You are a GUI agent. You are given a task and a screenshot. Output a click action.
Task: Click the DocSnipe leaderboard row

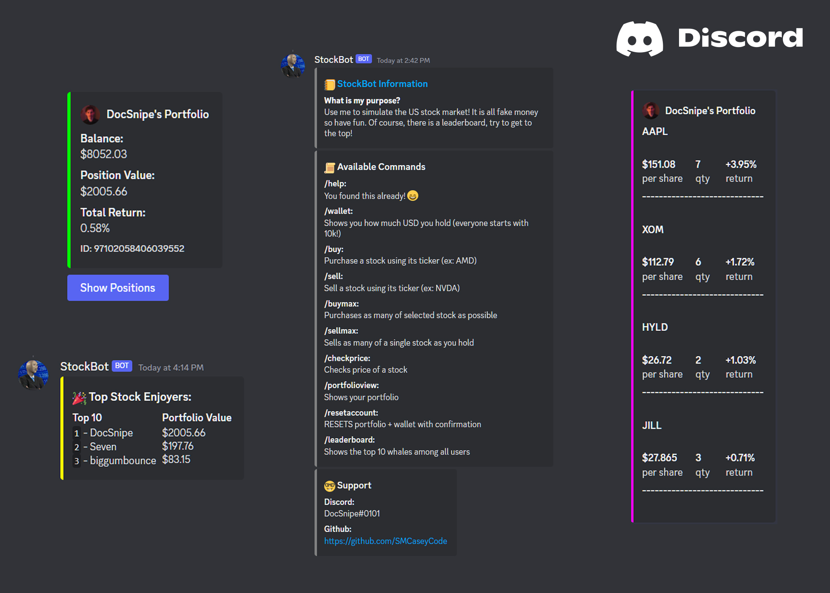point(139,433)
